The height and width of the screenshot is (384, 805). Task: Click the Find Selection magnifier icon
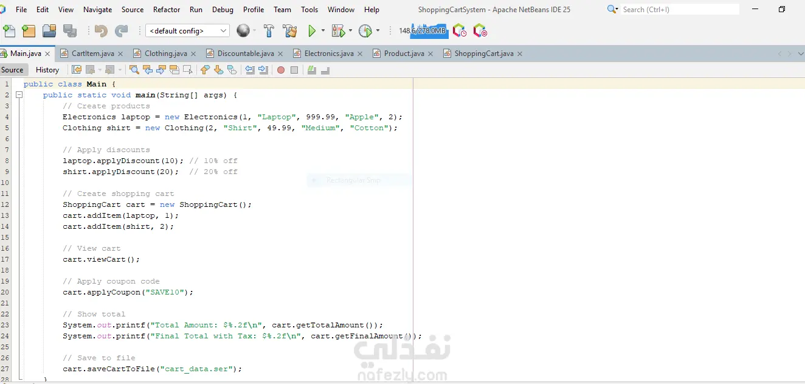(x=134, y=70)
